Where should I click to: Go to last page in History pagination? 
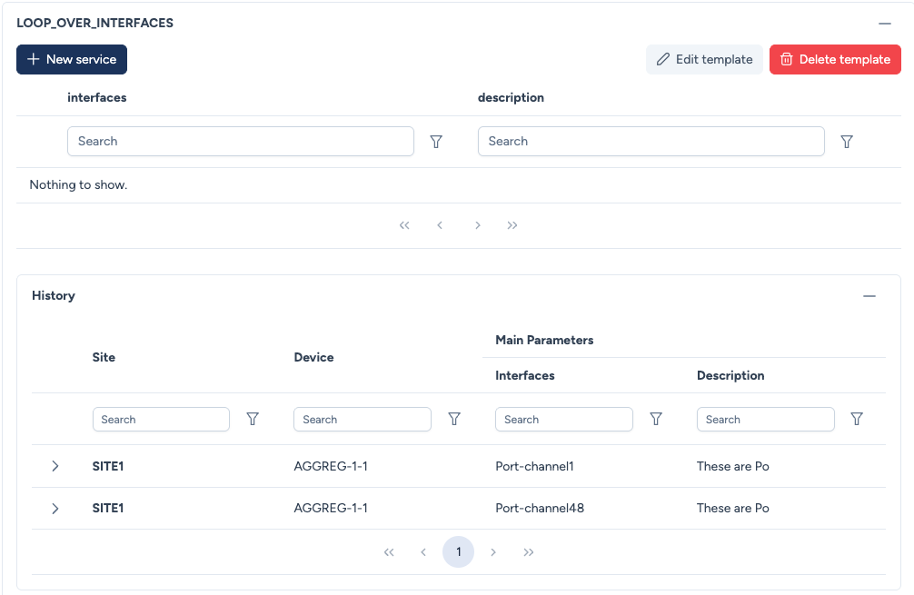tap(529, 552)
